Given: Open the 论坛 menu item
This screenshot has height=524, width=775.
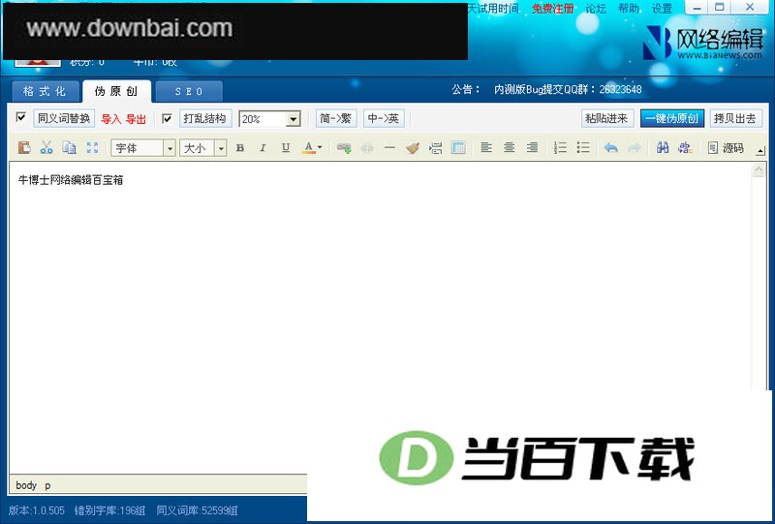Looking at the screenshot, I should [596, 9].
